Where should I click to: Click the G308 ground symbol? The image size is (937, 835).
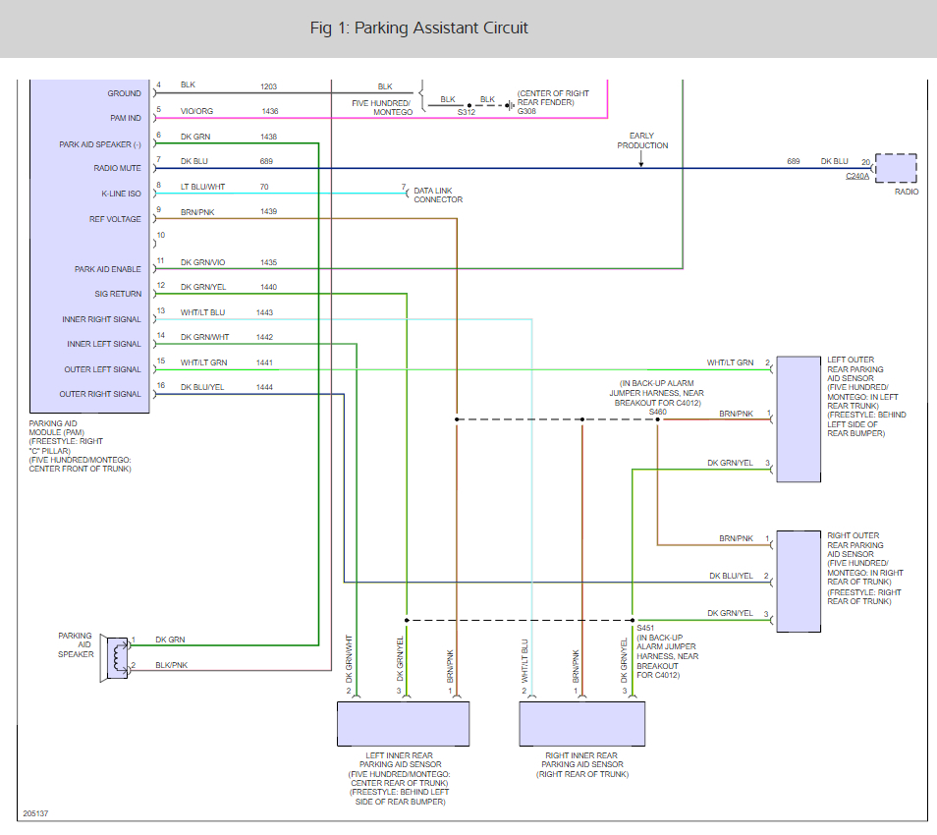click(x=510, y=106)
